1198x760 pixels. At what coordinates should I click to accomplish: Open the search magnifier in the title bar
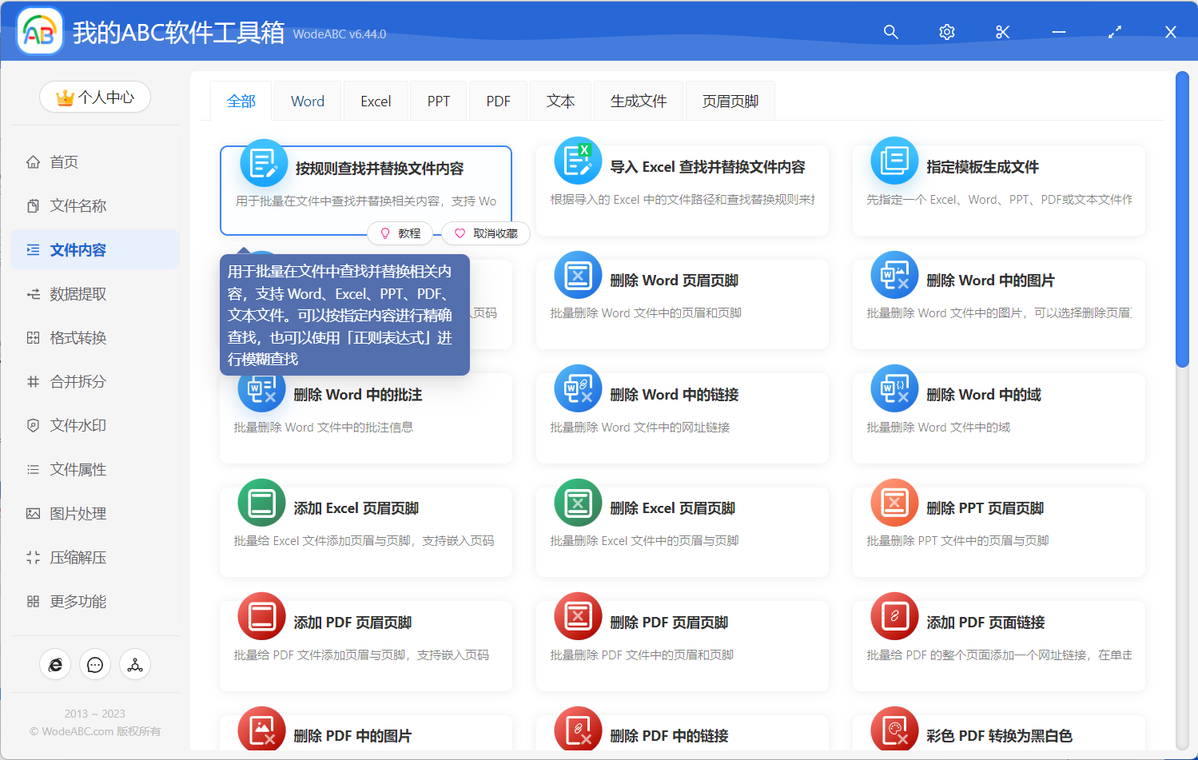click(890, 32)
